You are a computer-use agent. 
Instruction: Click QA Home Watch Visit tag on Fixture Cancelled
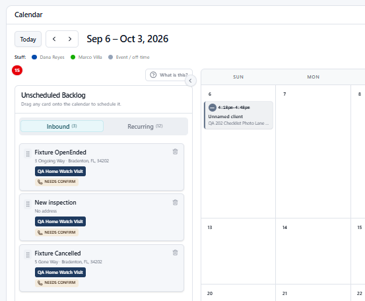[x=60, y=273]
